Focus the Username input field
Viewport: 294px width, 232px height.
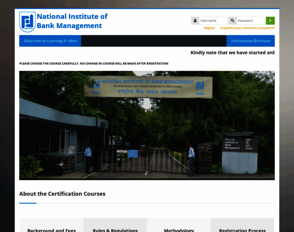point(214,20)
